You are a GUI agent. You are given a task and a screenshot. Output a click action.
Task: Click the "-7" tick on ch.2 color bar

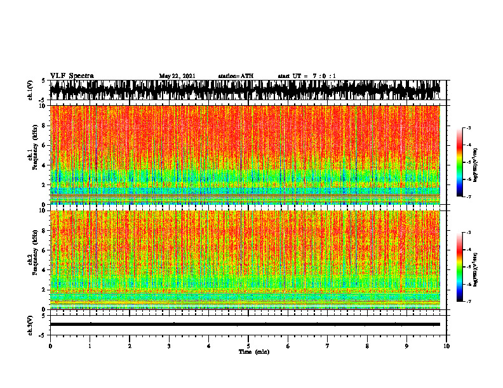[468, 301]
